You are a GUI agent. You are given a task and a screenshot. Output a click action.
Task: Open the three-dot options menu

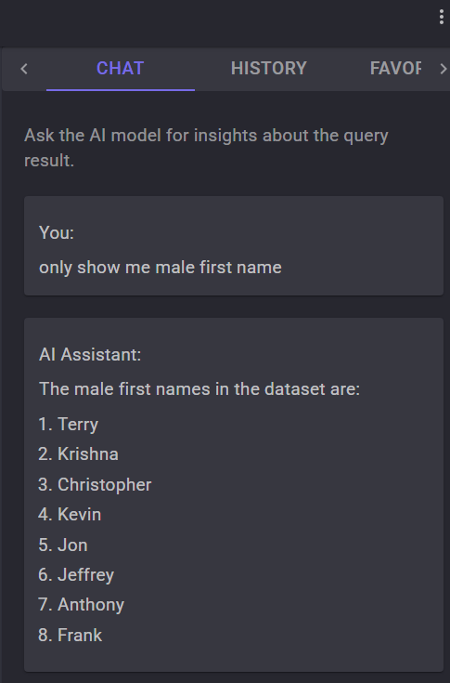(x=442, y=17)
